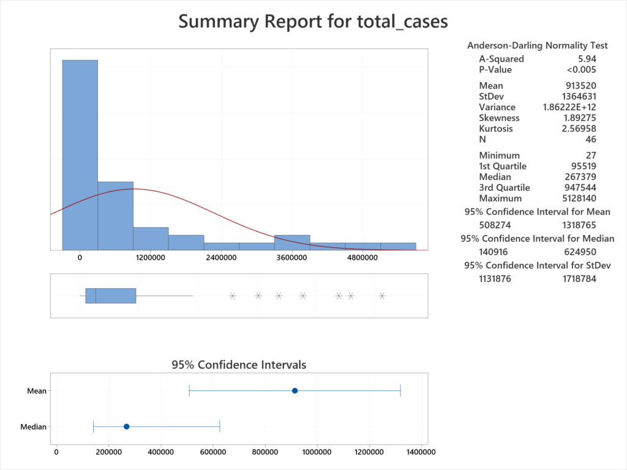The height and width of the screenshot is (470, 627).
Task: Click the Median label on interval plot
Action: (x=32, y=427)
